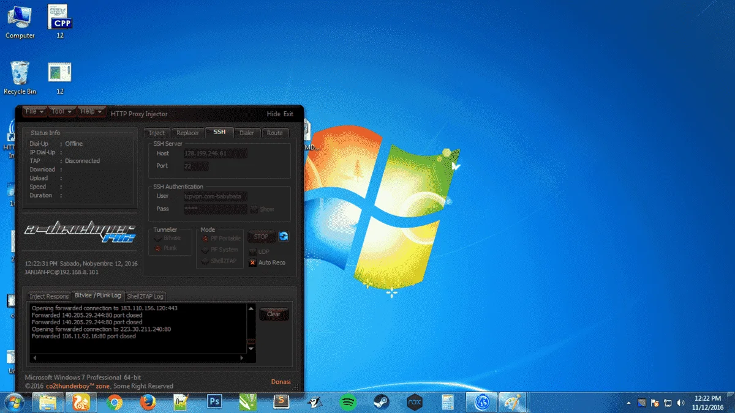Launch Steam from the taskbar
Viewport: 735px width, 413px height.
(x=382, y=402)
